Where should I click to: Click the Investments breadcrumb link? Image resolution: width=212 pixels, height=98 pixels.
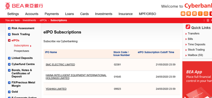[x=29, y=20]
